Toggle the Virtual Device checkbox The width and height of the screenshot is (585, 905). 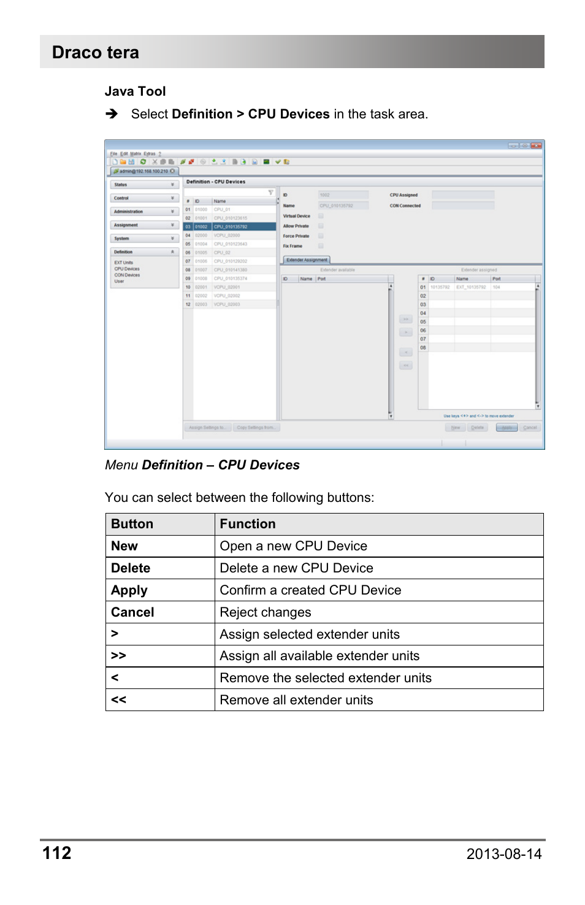(x=321, y=216)
